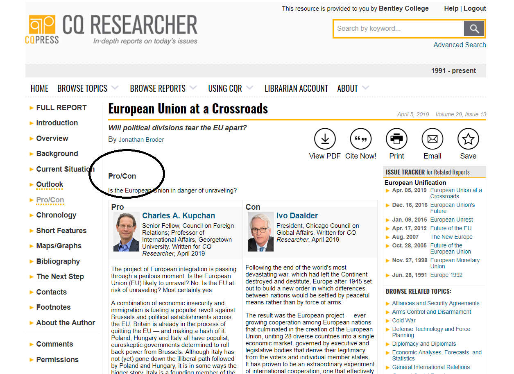514x374 pixels.
Task: Click the View PDF download icon
Action: click(x=325, y=138)
